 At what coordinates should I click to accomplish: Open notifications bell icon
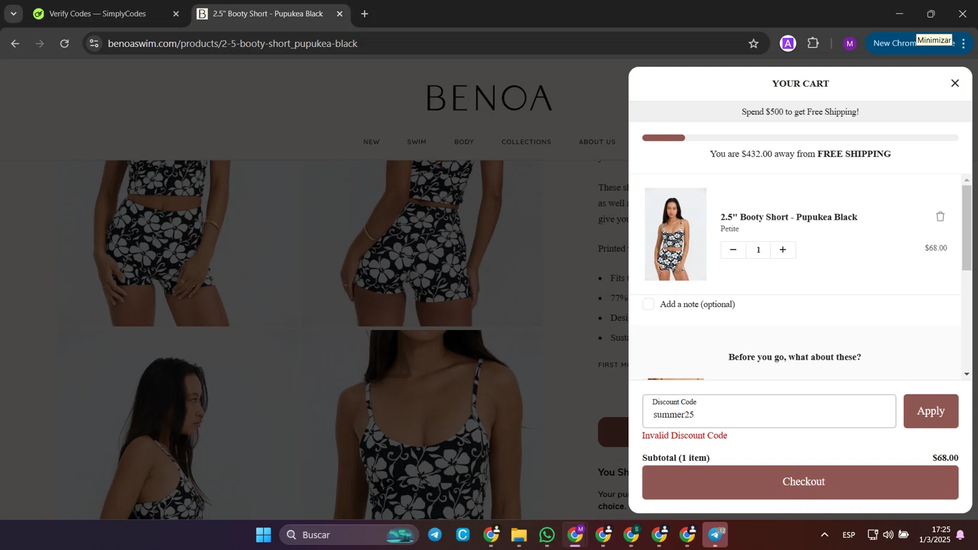960,535
